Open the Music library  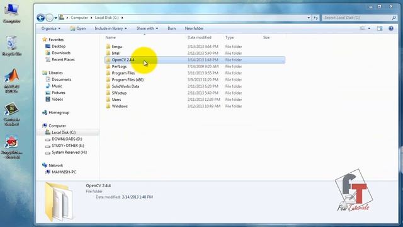[x=57, y=86]
